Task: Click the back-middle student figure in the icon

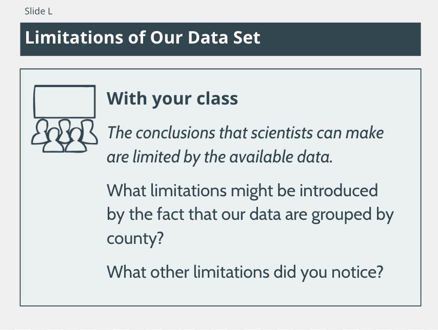Action: (65, 130)
